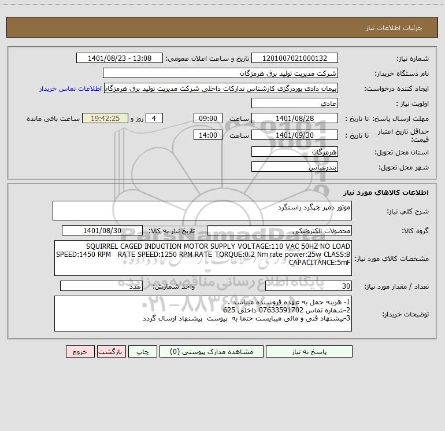Click the label واحد شمارش:
This screenshot has height=431, width=445.
(x=174, y=287)
